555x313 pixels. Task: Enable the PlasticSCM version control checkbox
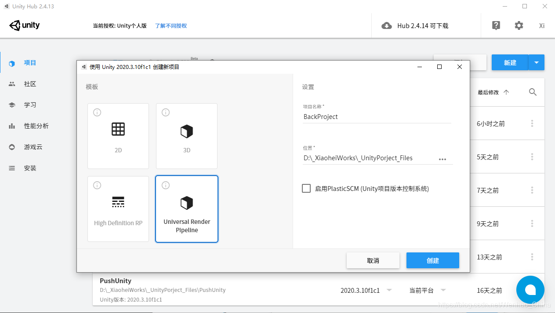click(306, 188)
